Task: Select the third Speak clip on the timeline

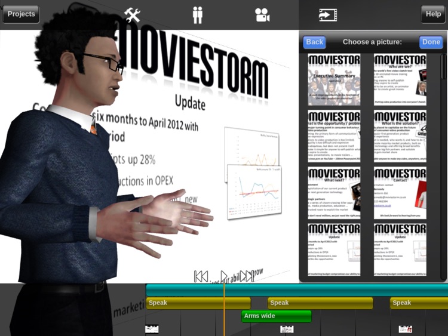Action: (x=419, y=303)
